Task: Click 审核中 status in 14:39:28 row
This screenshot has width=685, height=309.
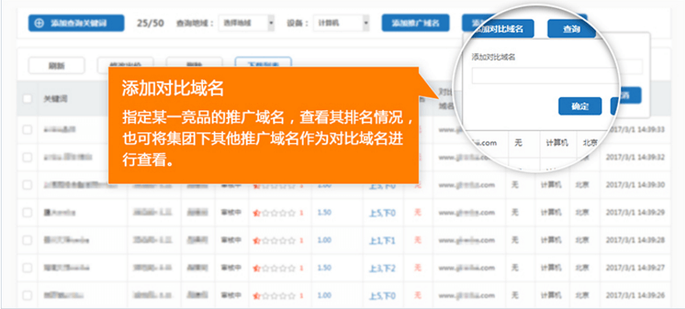Action: [x=231, y=240]
